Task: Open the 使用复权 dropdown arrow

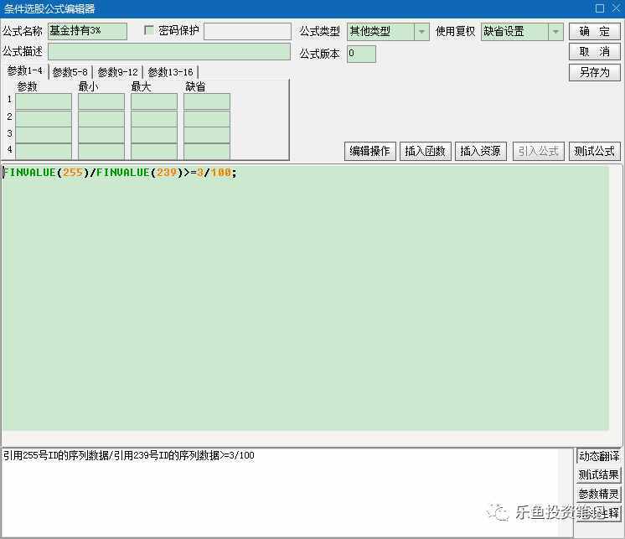Action: coord(555,32)
